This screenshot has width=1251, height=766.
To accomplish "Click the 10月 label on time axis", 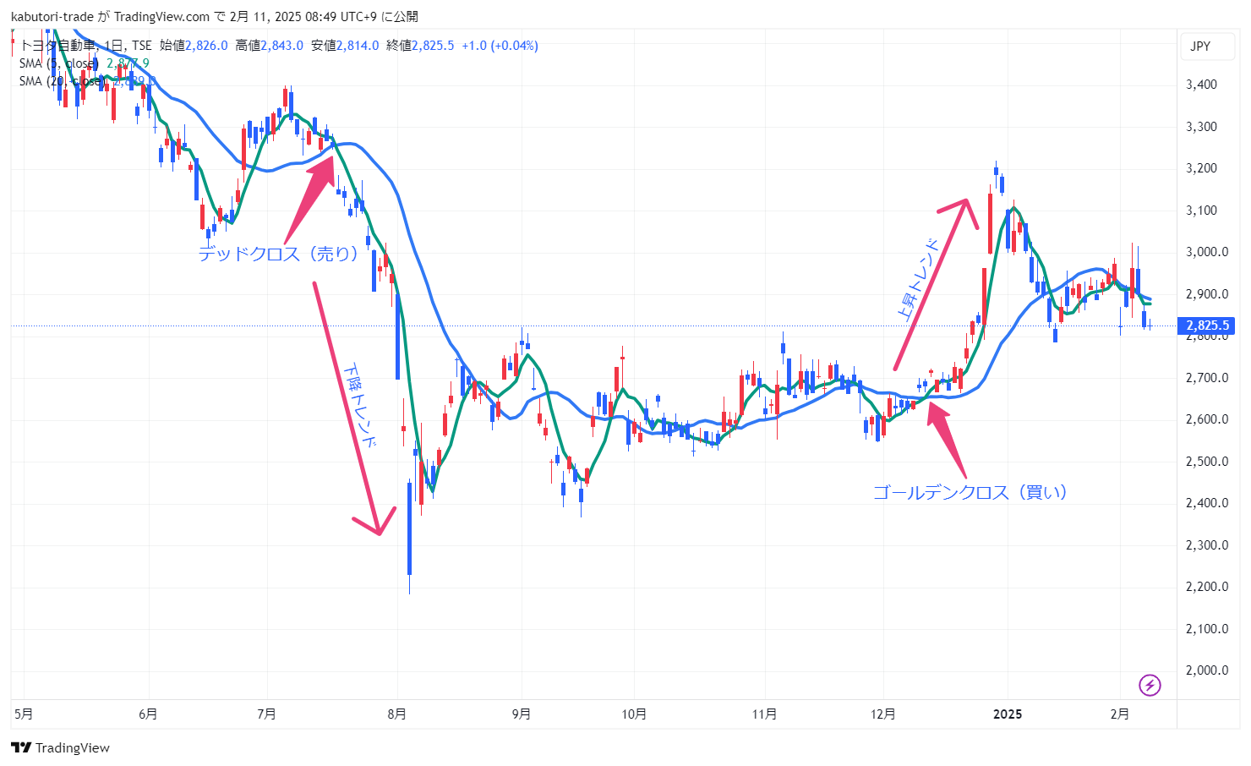I will 634,714.
